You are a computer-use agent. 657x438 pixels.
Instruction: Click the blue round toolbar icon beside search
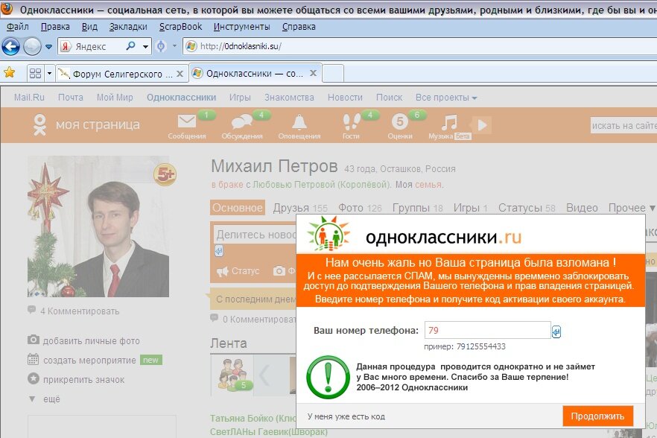pyautogui.click(x=161, y=46)
